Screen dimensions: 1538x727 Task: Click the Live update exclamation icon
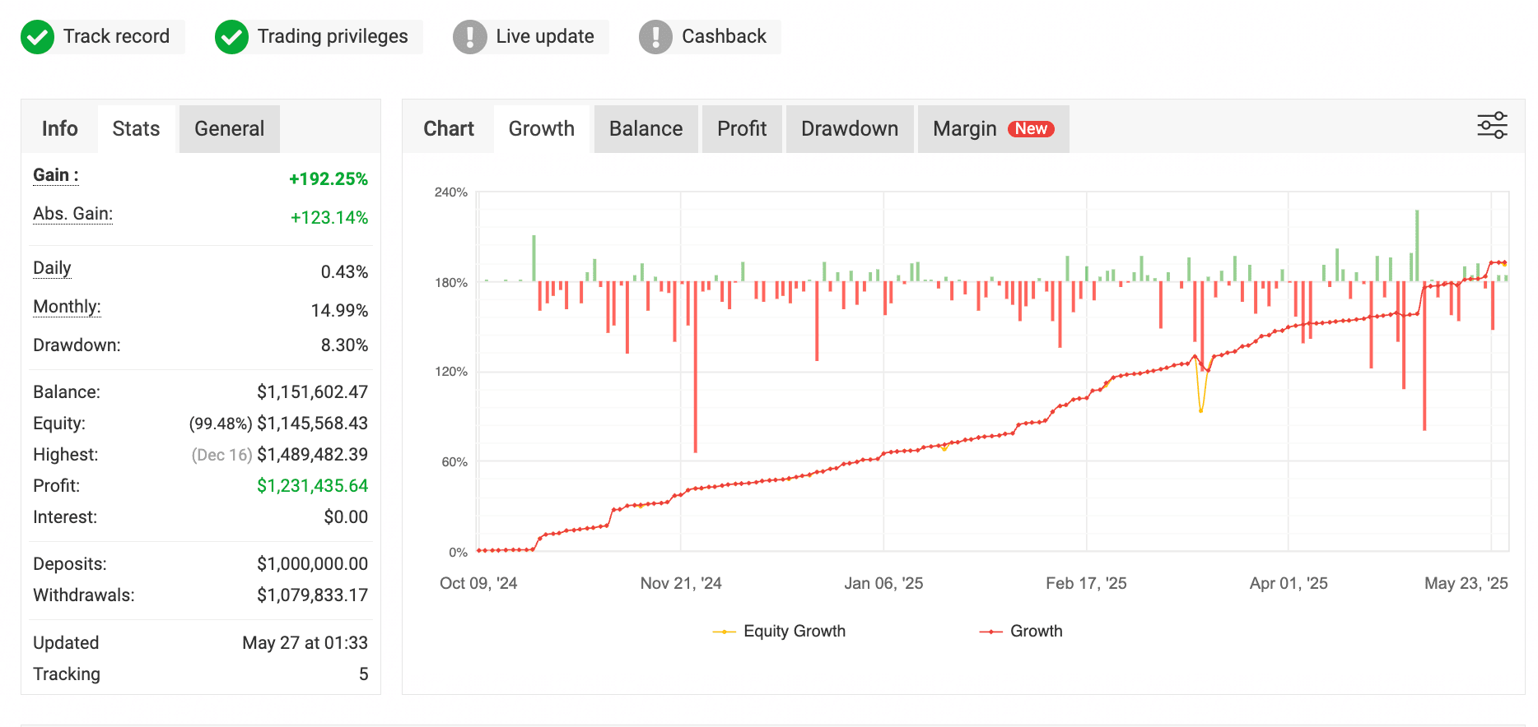click(x=470, y=37)
